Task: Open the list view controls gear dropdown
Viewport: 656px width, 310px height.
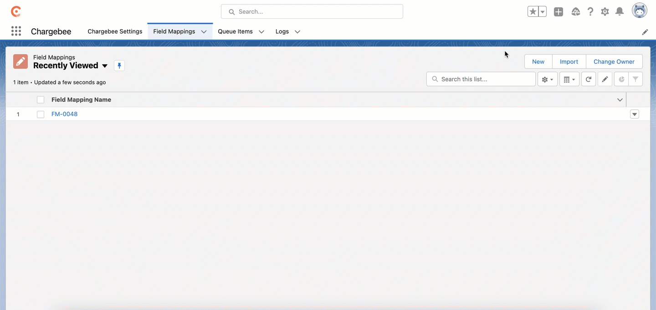Action: (x=548, y=79)
